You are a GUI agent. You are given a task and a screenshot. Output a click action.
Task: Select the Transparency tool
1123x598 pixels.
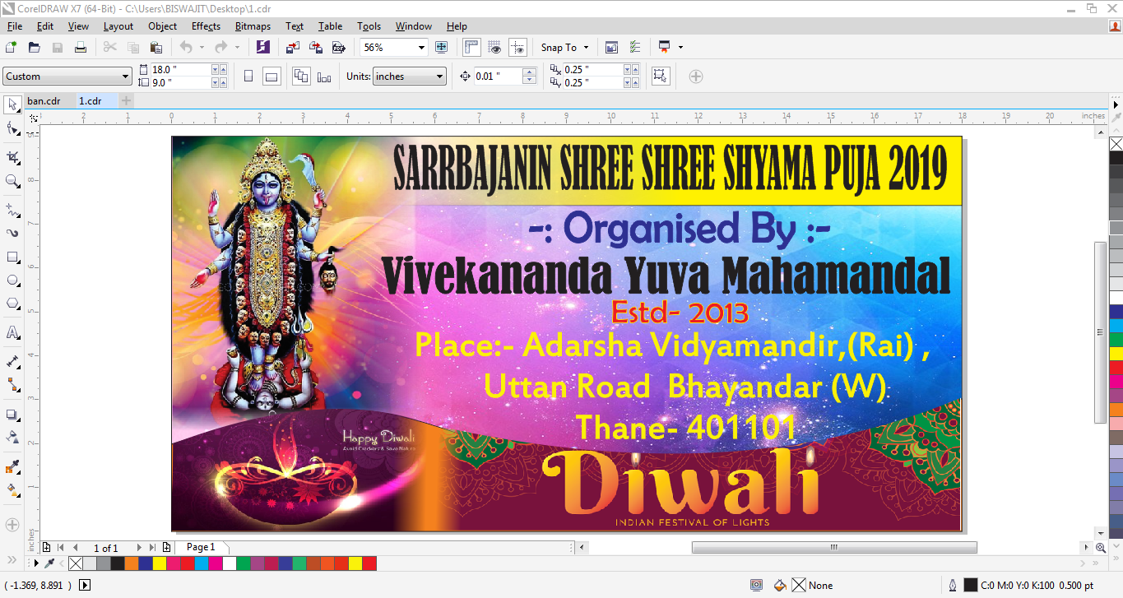tap(12, 438)
